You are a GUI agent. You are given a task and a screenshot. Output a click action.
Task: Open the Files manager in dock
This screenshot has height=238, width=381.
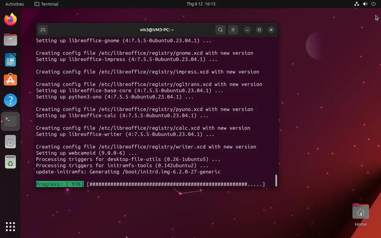coord(10,40)
